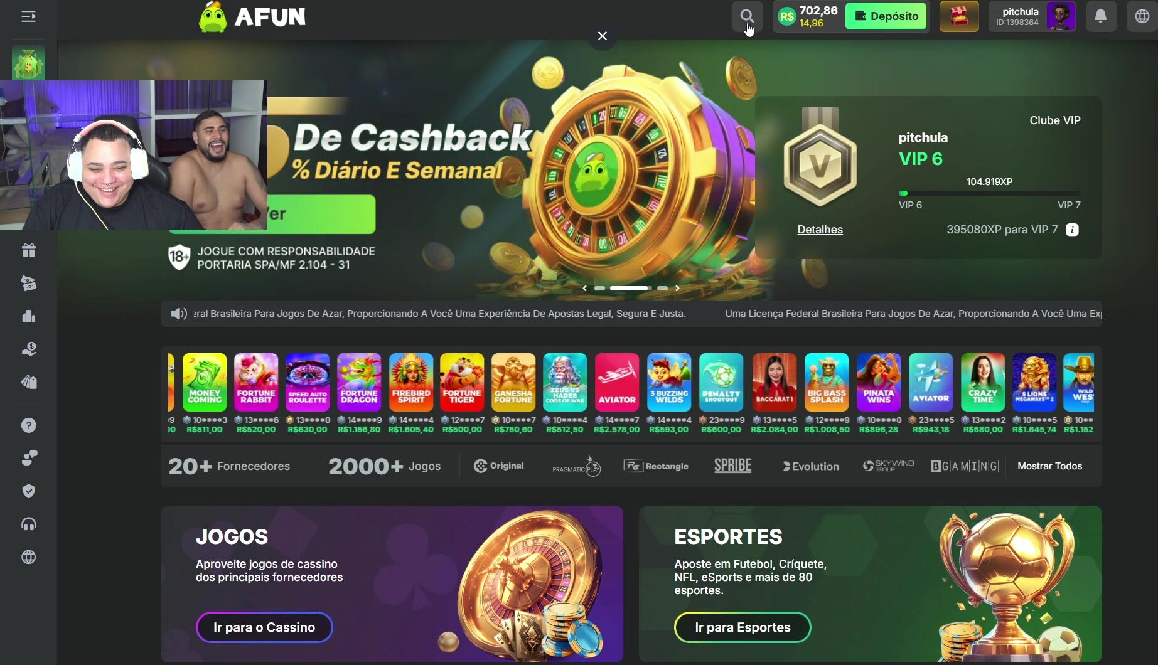The image size is (1158, 665).
Task: Select the Evolution provider tab
Action: [810, 466]
